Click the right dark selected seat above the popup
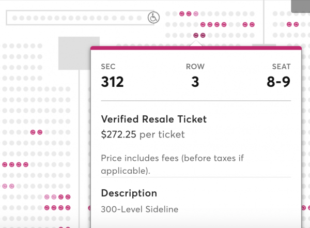This screenshot has height=228, width=310. 203,35
